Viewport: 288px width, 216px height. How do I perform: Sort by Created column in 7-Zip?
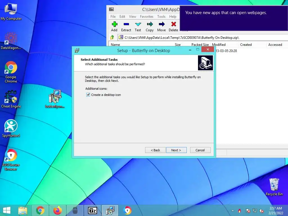pos(246,45)
